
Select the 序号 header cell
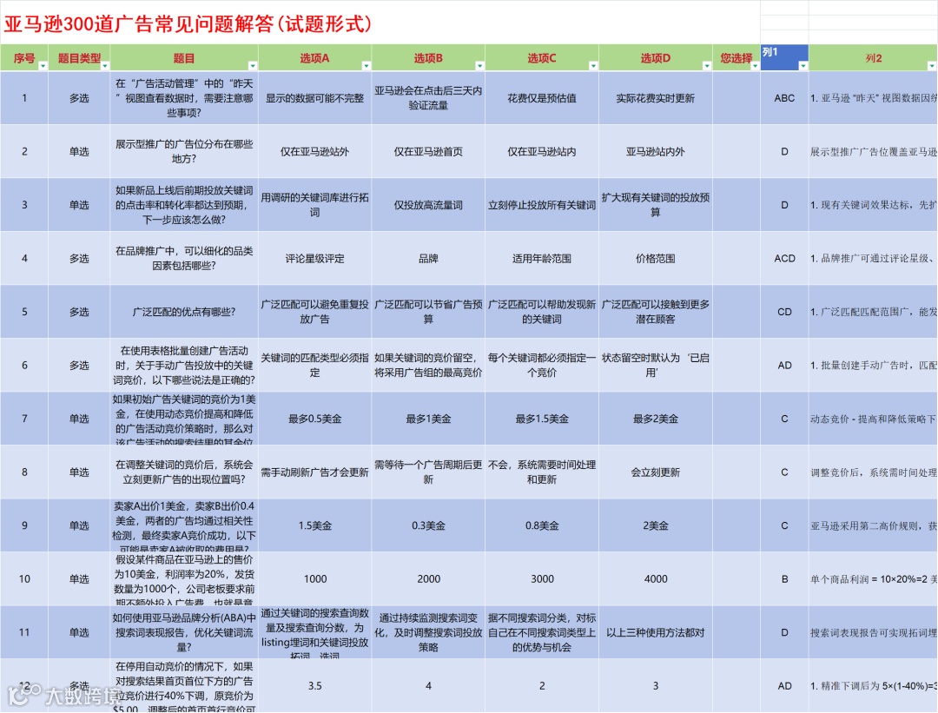click(24, 58)
